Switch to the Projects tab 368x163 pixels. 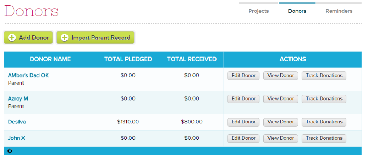coord(258,11)
